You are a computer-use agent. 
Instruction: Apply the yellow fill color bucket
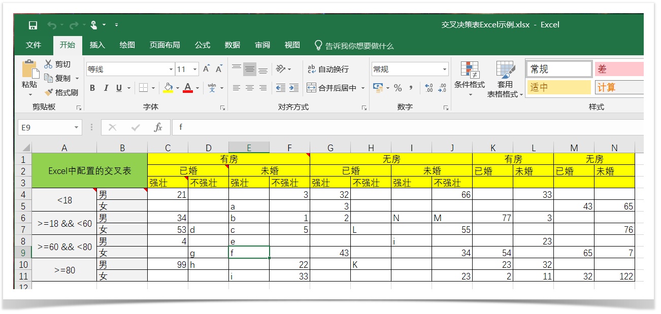coord(168,88)
